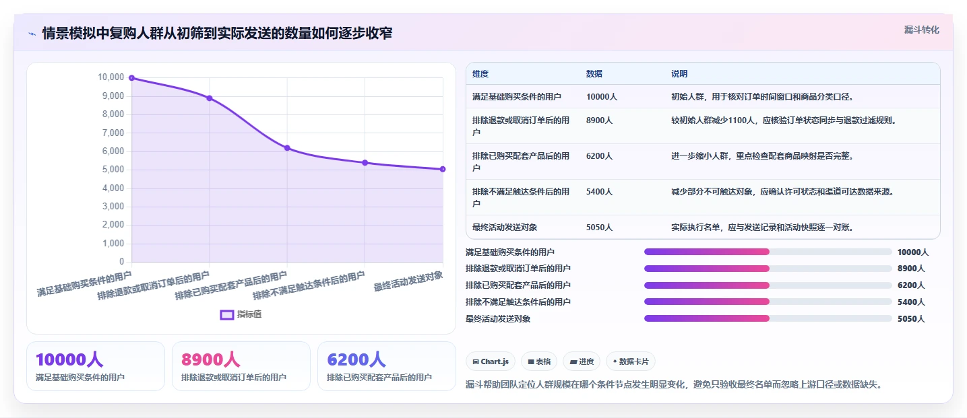The image size is (967, 418).
Task: Click progress value label 10000人
Action: tap(913, 252)
